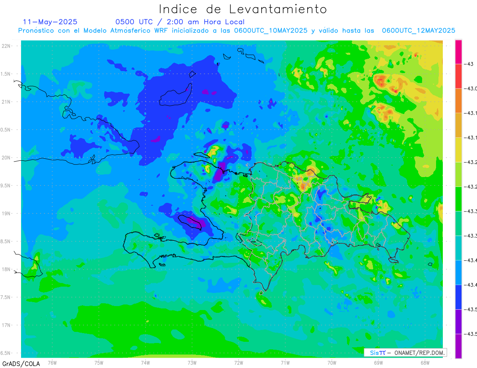
Task: Click the time '0500 UTC / 2:00 am Hora Local'
Action: click(x=180, y=22)
